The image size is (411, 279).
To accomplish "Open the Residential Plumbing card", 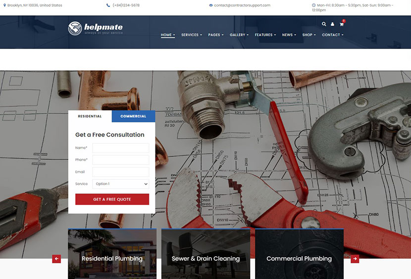I will point(112,254).
